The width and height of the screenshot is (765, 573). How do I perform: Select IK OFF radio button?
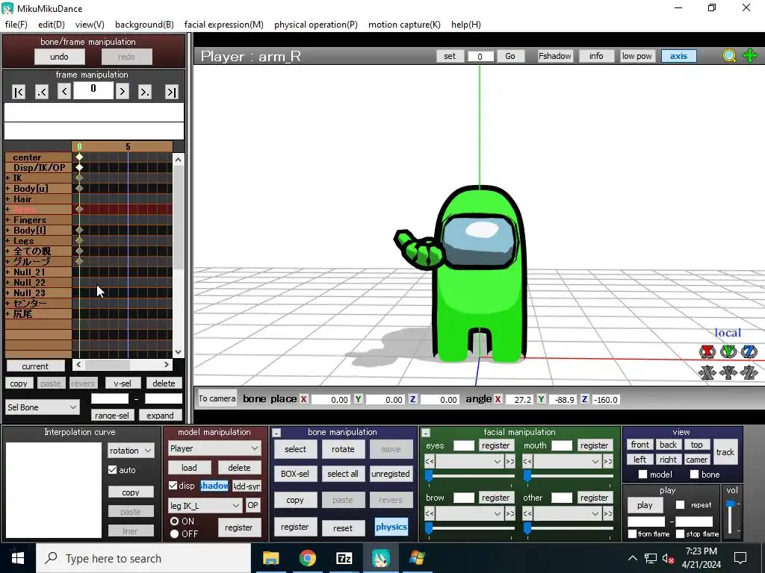point(174,534)
